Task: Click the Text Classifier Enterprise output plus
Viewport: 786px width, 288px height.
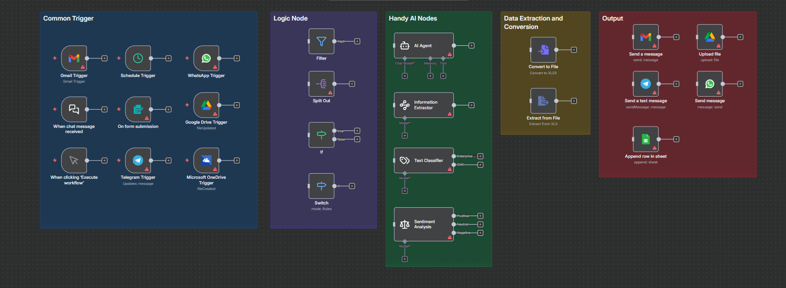Action: click(480, 156)
